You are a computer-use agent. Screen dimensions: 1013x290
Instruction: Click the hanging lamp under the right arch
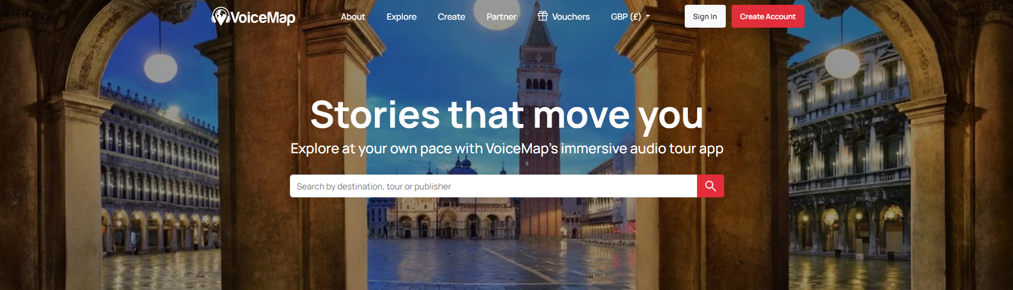pos(842,63)
